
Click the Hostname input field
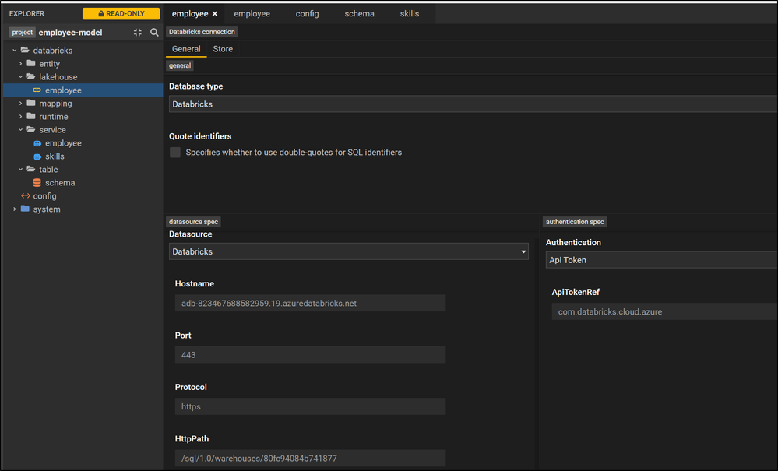(x=310, y=304)
